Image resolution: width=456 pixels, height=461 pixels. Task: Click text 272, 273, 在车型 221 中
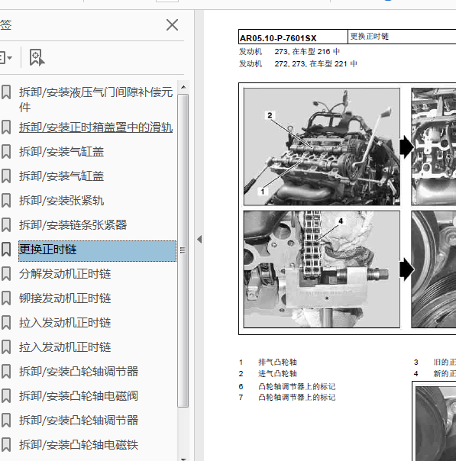click(316, 63)
